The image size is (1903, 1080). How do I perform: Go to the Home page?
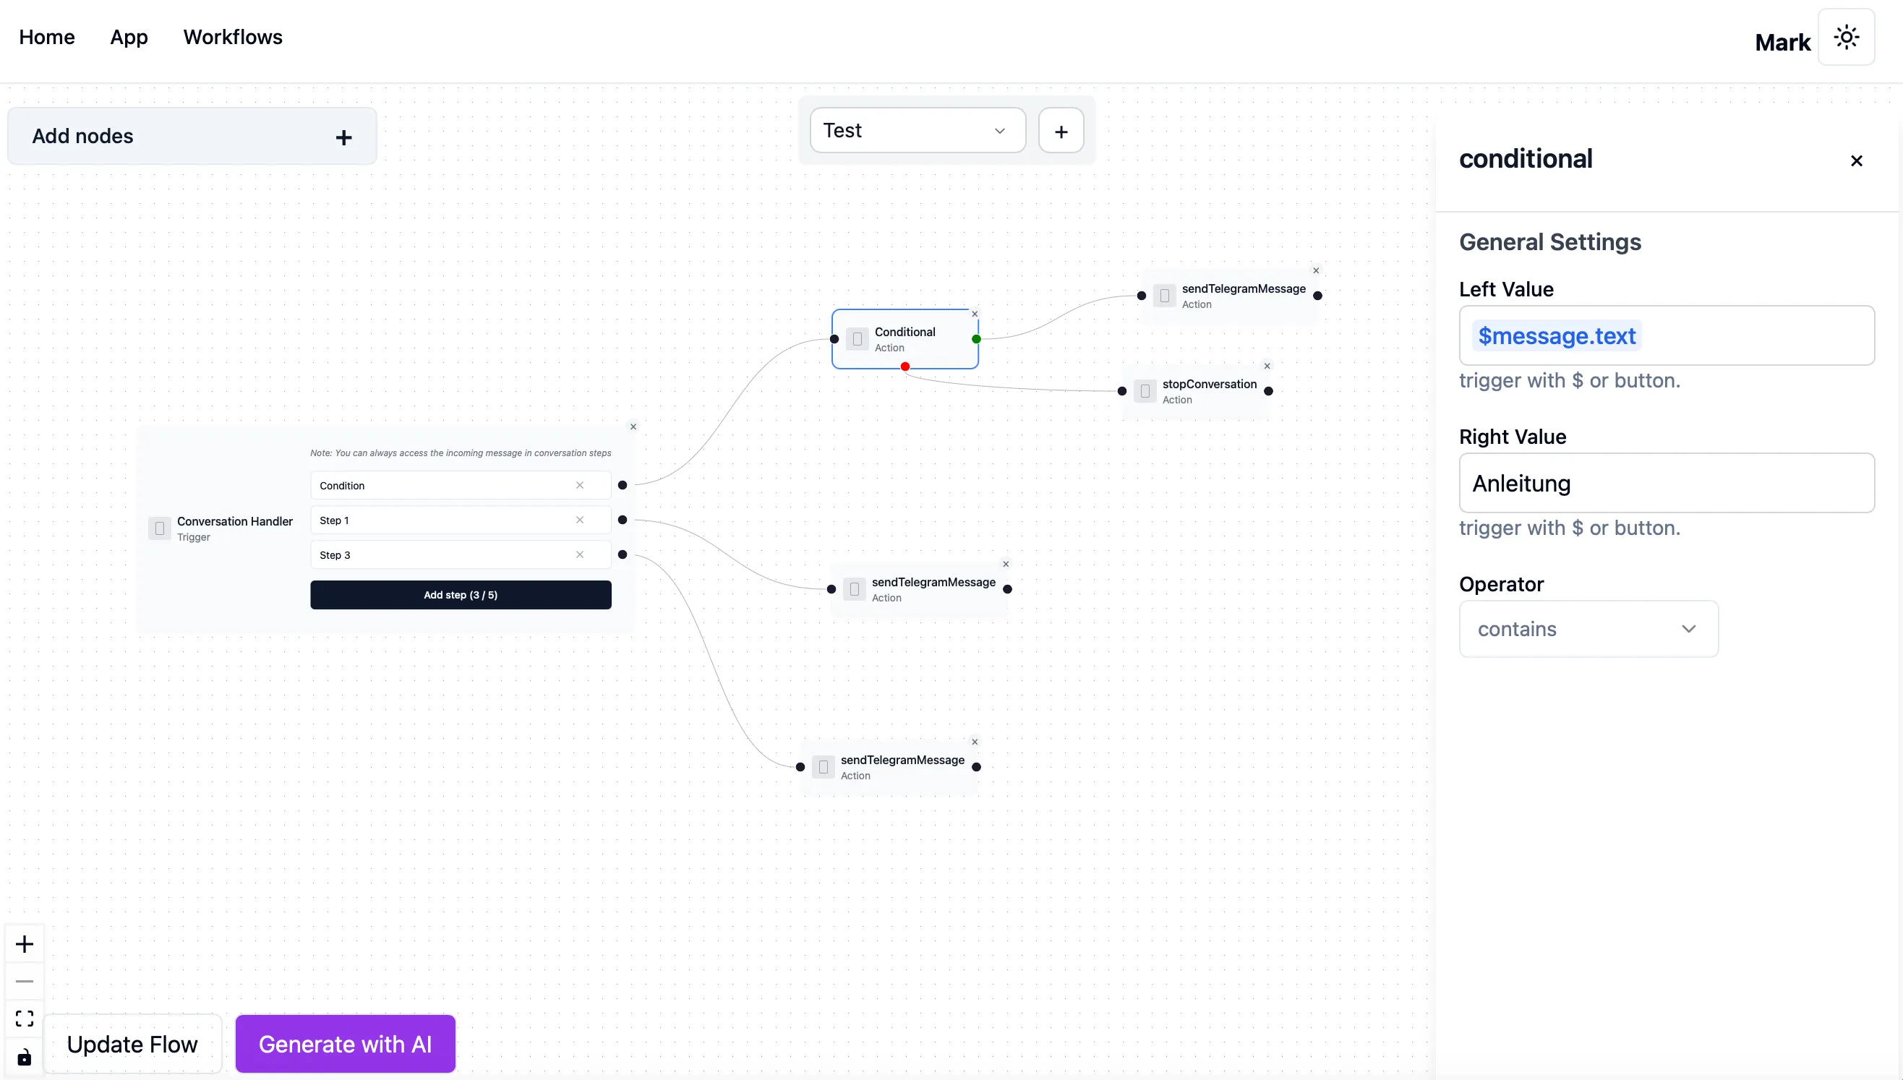(47, 37)
